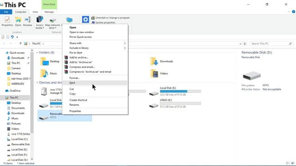Click the refresh button by address bar
296x166 pixels.
[245, 44]
